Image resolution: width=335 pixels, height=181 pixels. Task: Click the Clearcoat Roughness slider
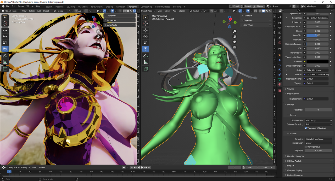pyautogui.click(x=317, y=44)
